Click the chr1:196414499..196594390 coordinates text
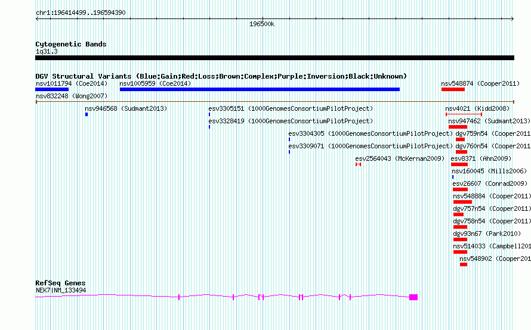Screen dimensions: 531x330 click(x=81, y=13)
